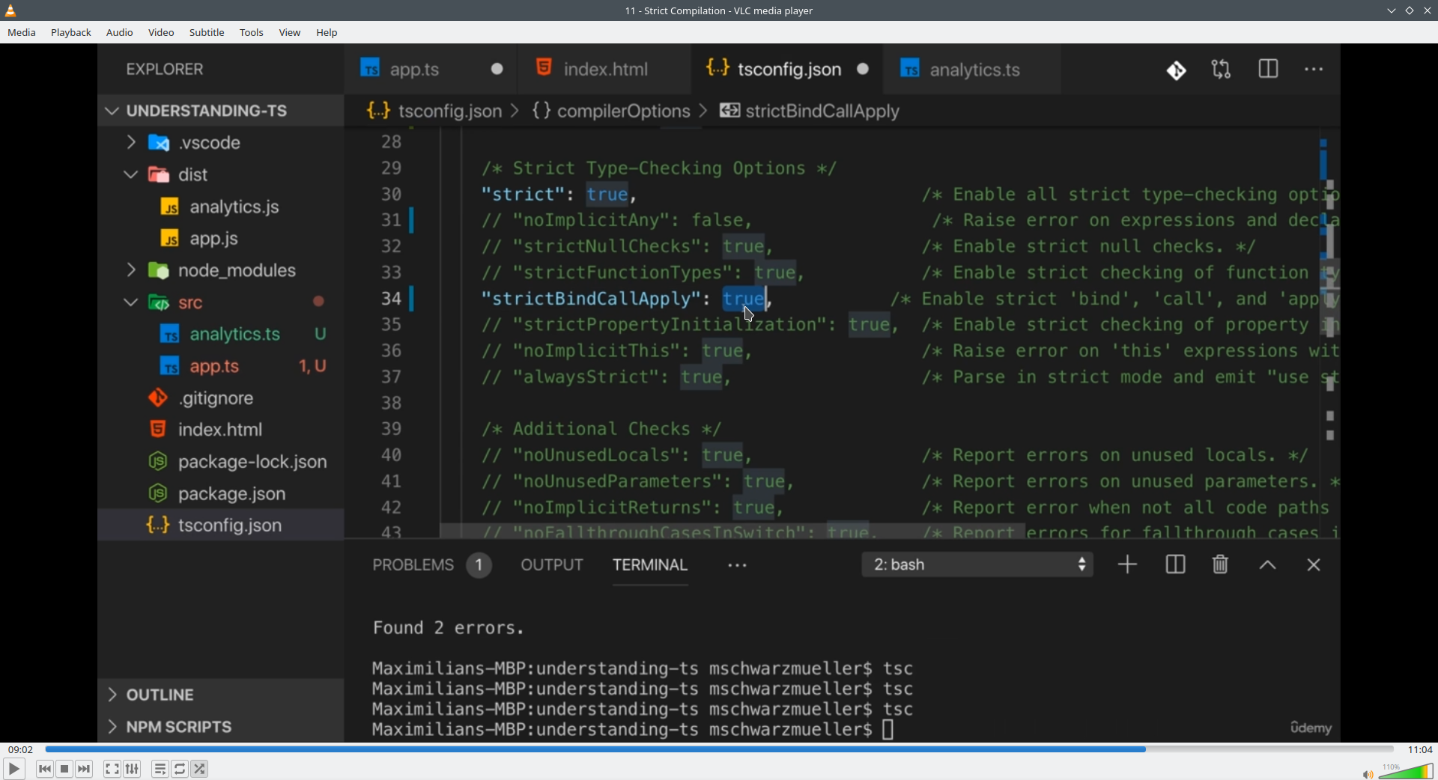
Task: Open the View menu
Action: 290,33
